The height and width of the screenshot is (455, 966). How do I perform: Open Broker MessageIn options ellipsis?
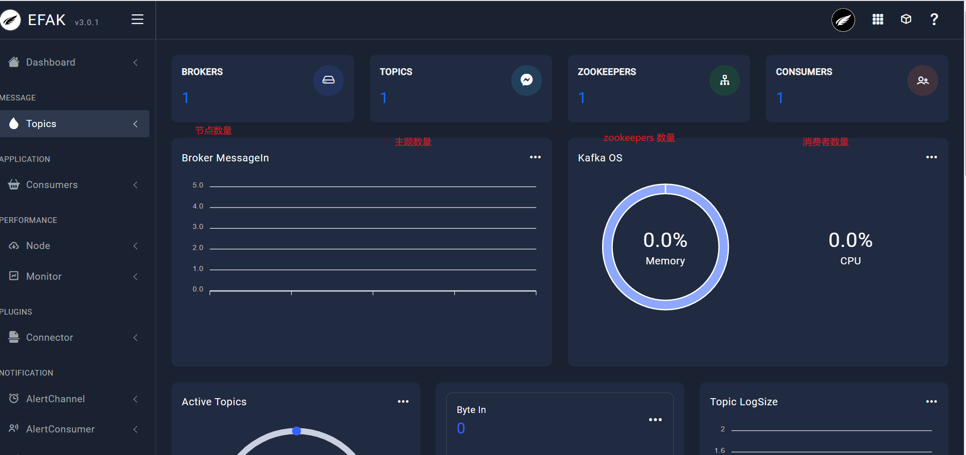click(535, 157)
